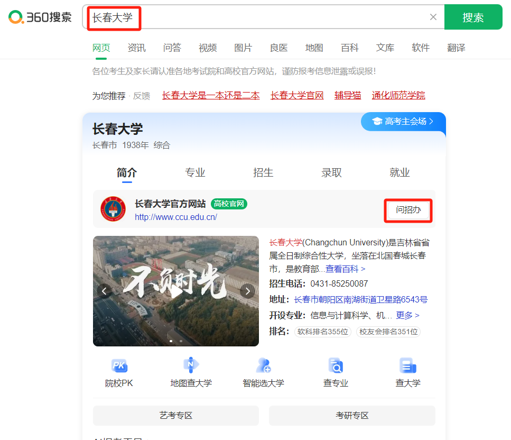Click the green 搜索 button
This screenshot has width=511, height=440.
tap(473, 17)
